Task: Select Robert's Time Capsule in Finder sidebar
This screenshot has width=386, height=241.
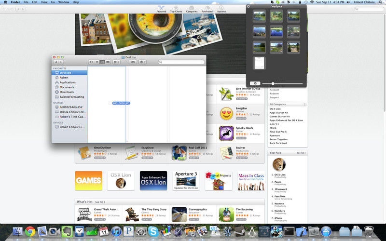Action: pos(69,117)
